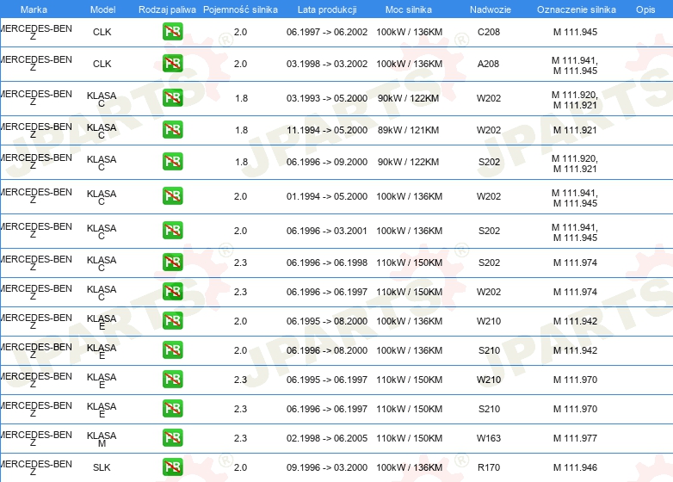Select the SLK model cell
This screenshot has width=673, height=482.
[102, 467]
